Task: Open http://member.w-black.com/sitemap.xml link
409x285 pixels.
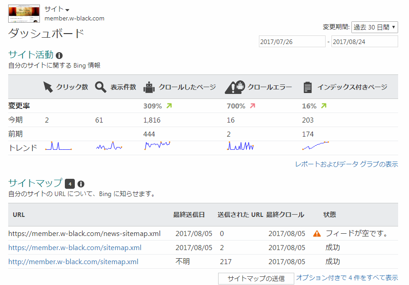Action: click(x=73, y=262)
